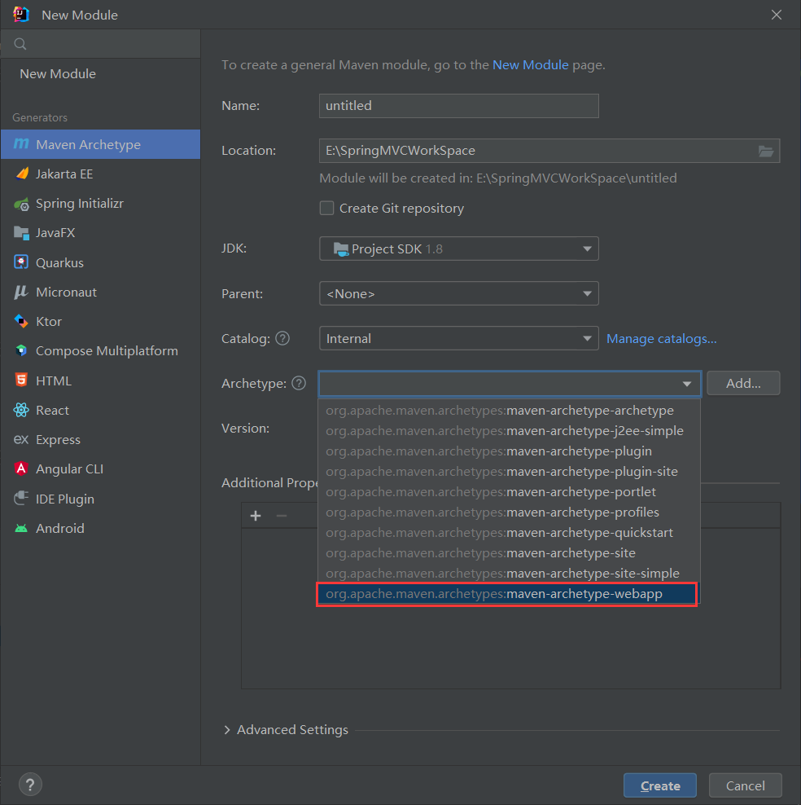
Task: Click the Maven Archetype generator icon
Action: click(x=21, y=144)
